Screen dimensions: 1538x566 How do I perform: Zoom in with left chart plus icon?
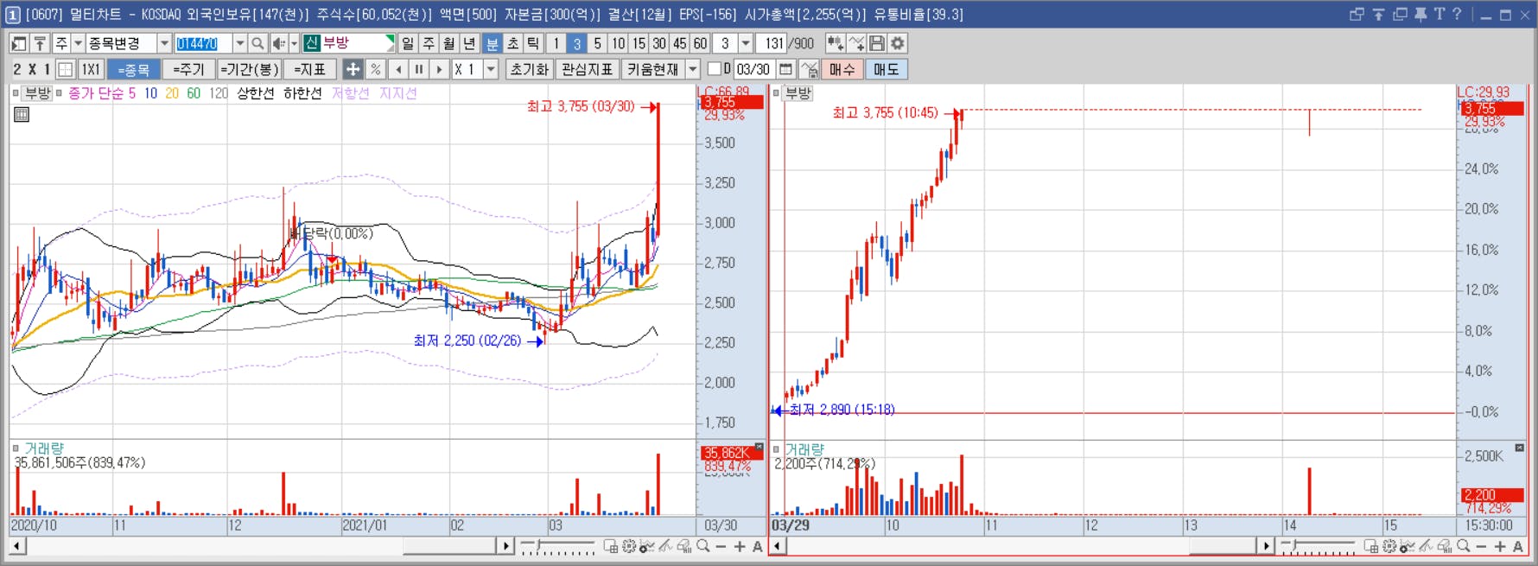click(x=740, y=546)
